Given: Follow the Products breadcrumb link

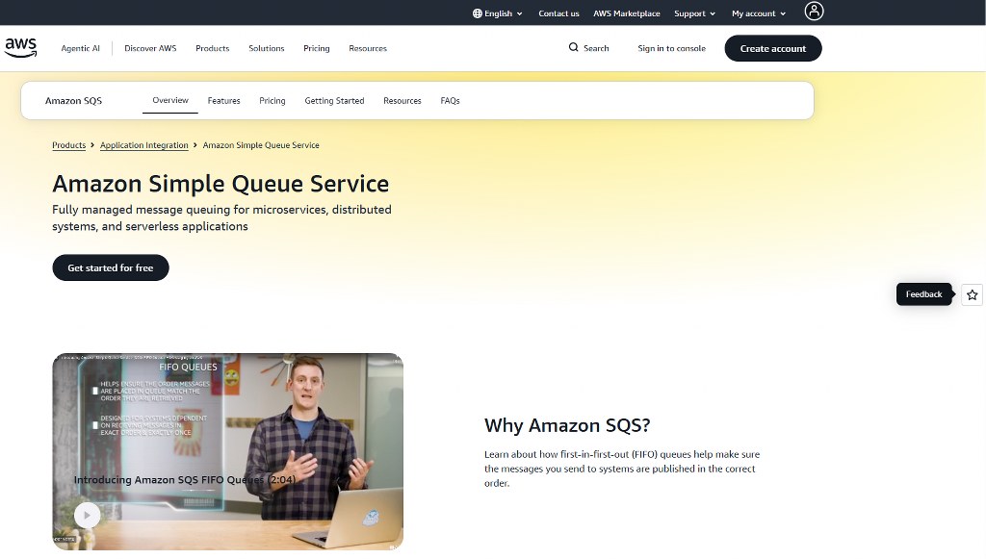Looking at the screenshot, I should pyautogui.click(x=69, y=145).
